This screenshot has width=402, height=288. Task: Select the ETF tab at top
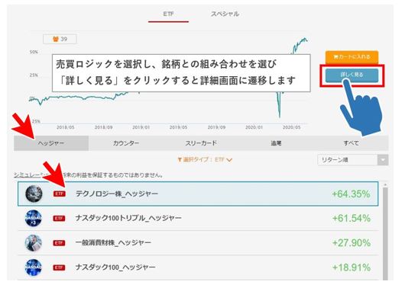pyautogui.click(x=168, y=14)
